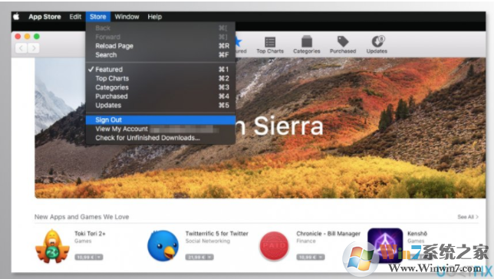The width and height of the screenshot is (494, 279).
Task: Click Twitterrific 5 for Twitter title
Action: click(x=217, y=234)
